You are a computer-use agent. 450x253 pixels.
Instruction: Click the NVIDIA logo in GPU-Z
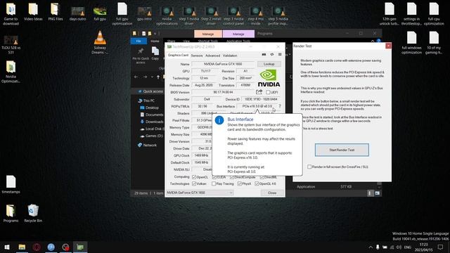269,78
